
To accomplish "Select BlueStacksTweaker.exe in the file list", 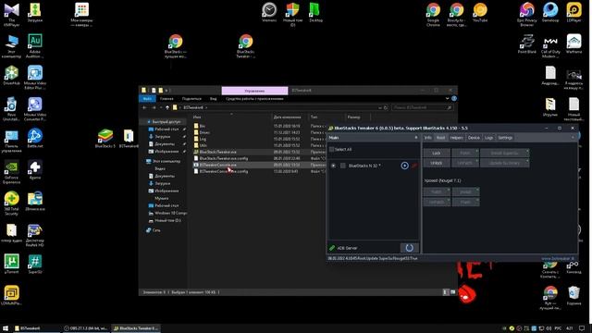I will (218, 152).
